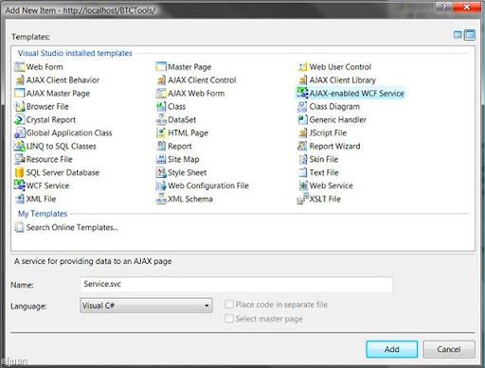
Task: Select the AJAX Web Form icon
Action: [x=161, y=94]
